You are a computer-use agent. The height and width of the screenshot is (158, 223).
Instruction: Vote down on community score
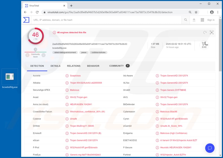[x=27, y=55]
